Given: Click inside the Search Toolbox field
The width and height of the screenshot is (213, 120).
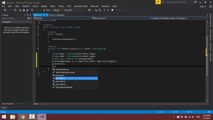Looking at the screenshot, I should (14, 18).
